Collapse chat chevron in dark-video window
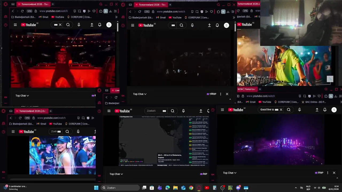342x192 pixels. (x=230, y=99)
